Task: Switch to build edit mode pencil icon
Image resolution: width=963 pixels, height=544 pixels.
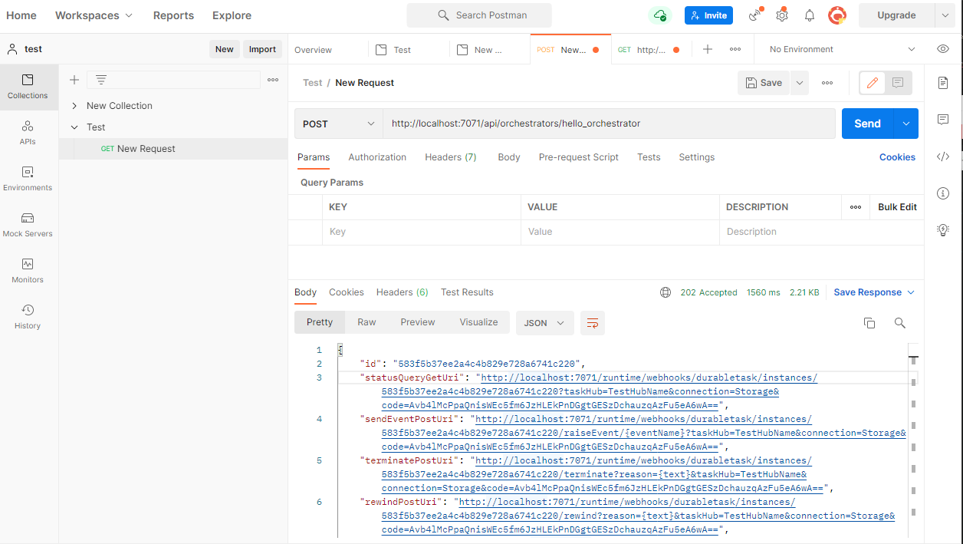Action: tap(872, 83)
